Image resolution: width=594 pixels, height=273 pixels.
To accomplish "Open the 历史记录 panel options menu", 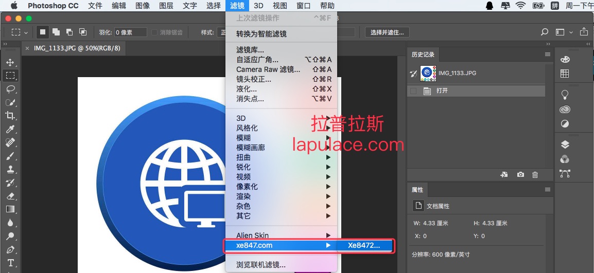I will tap(547, 54).
